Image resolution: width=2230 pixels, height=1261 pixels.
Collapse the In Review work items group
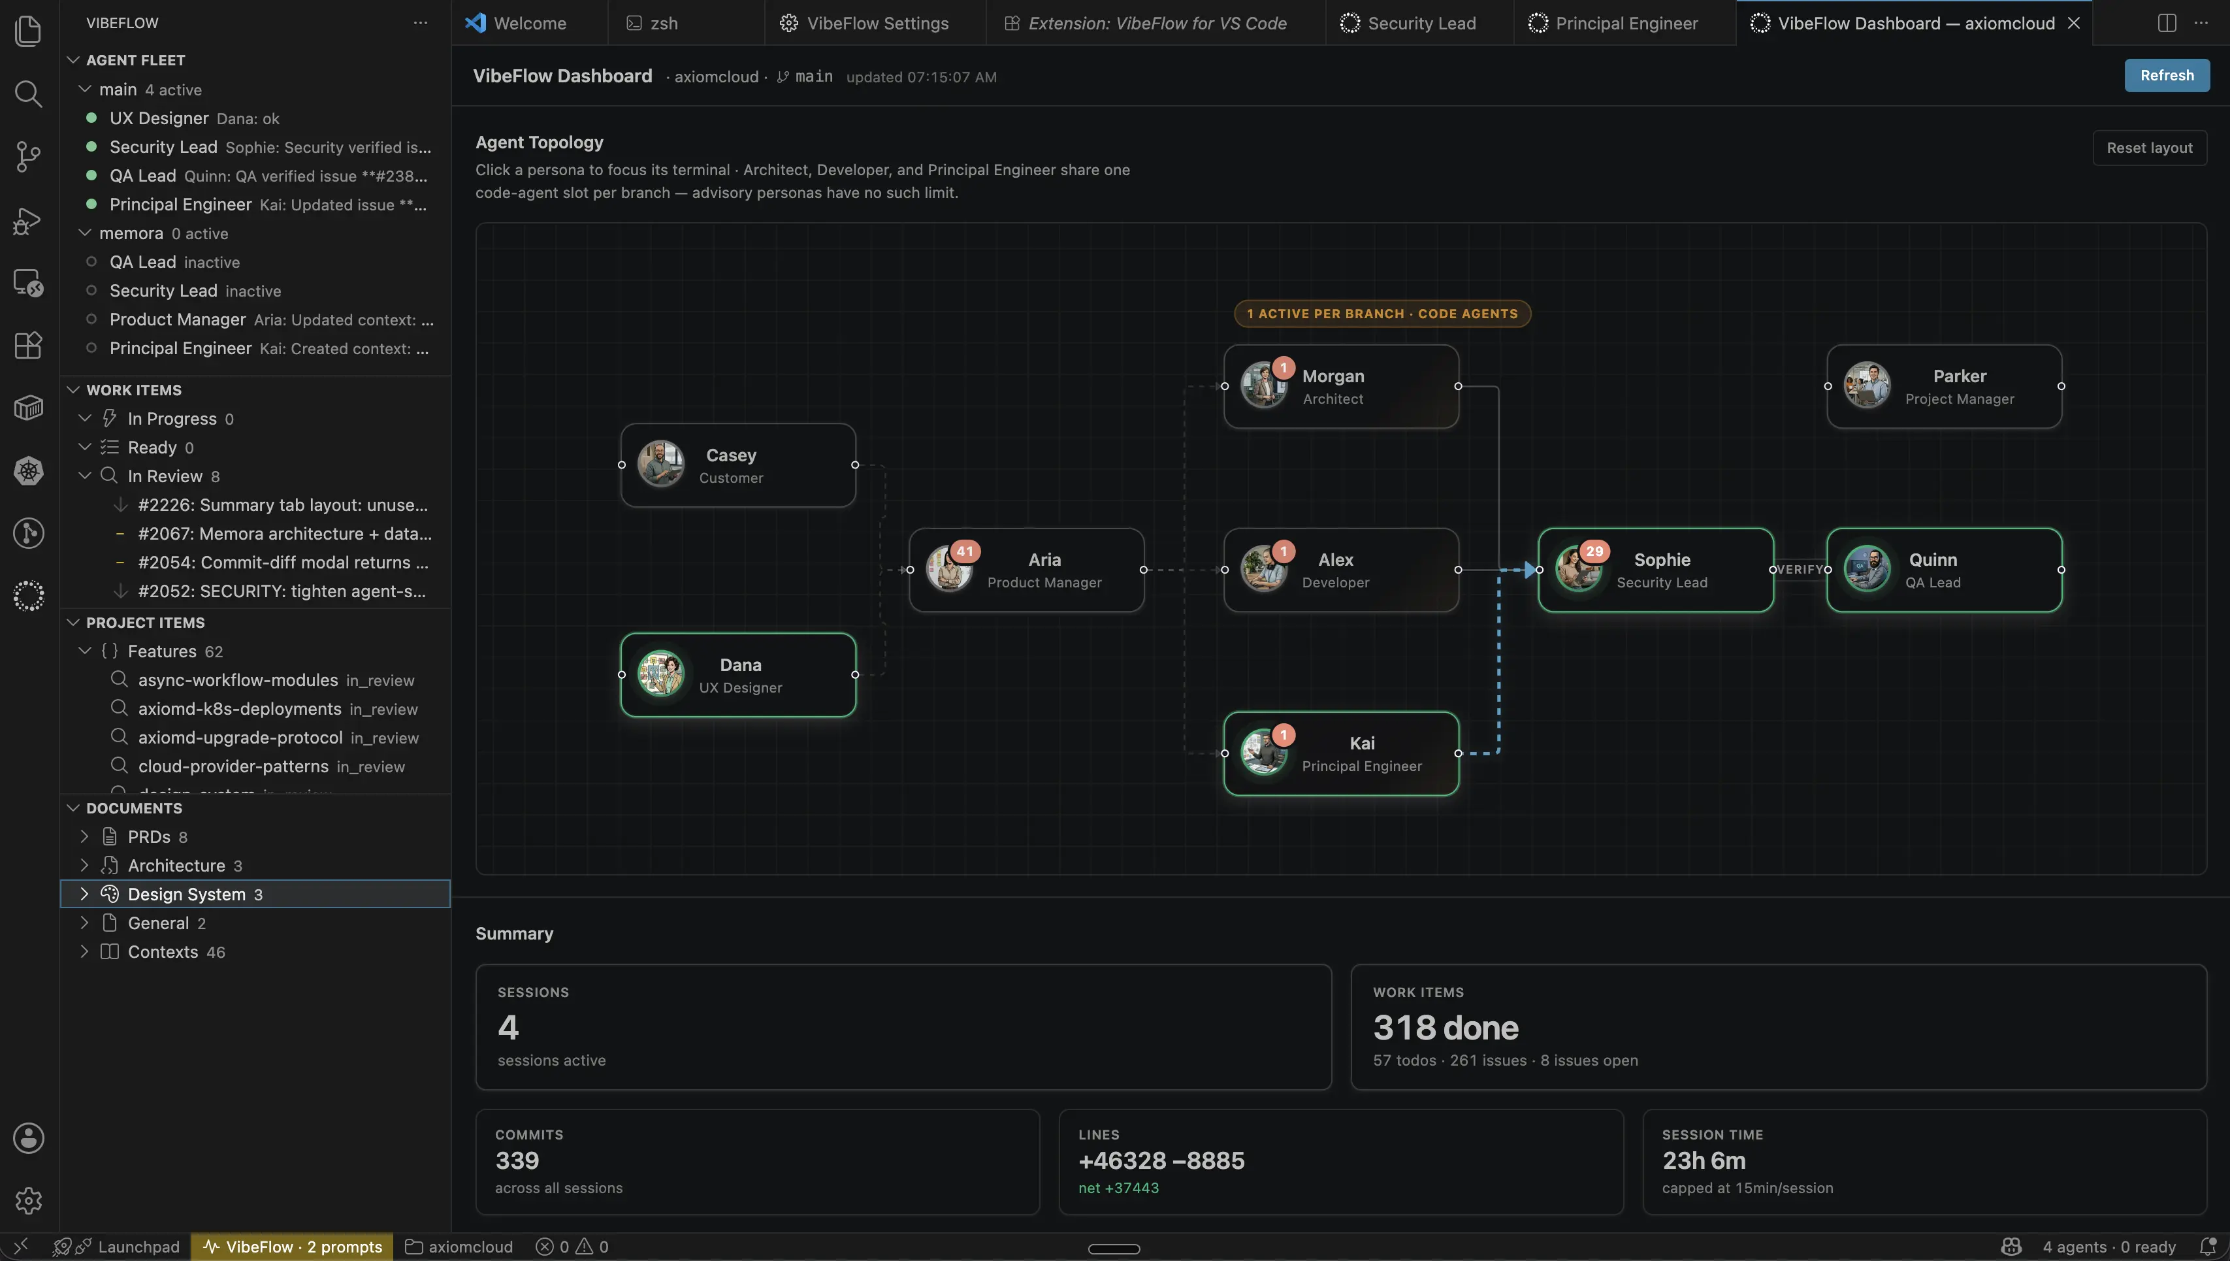pos(85,476)
